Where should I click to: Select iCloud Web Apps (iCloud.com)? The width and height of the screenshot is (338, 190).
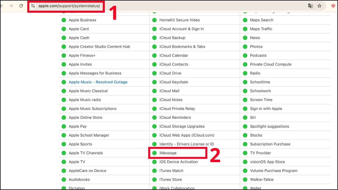pyautogui.click(x=187, y=135)
